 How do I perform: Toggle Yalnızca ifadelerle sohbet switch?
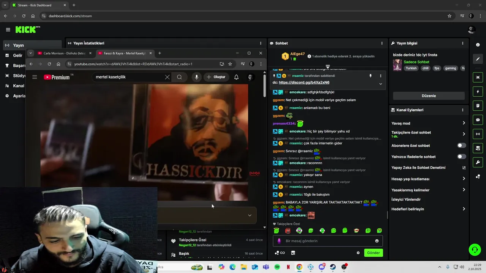[461, 157]
